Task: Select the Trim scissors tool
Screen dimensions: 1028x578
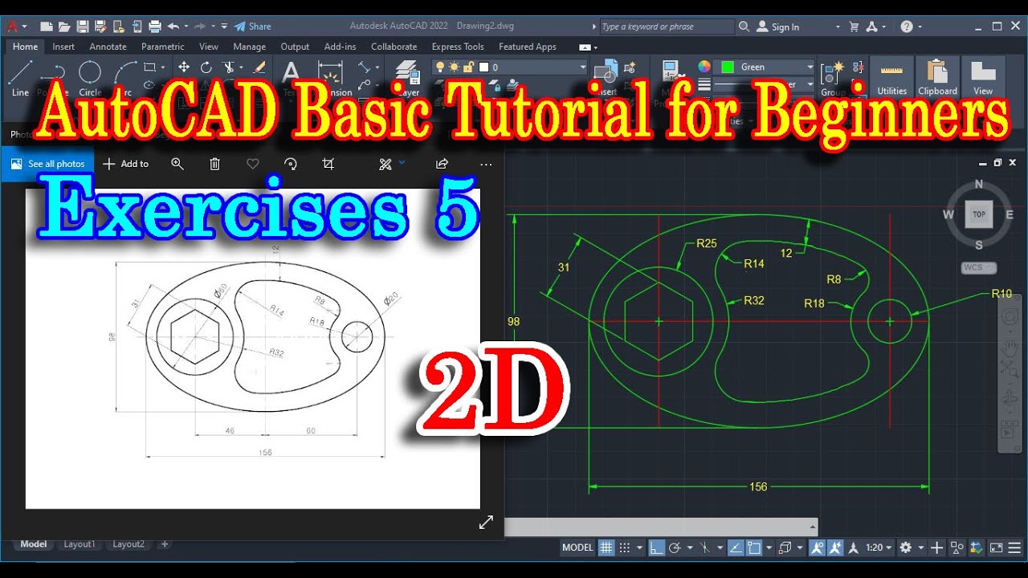Action: tap(229, 67)
